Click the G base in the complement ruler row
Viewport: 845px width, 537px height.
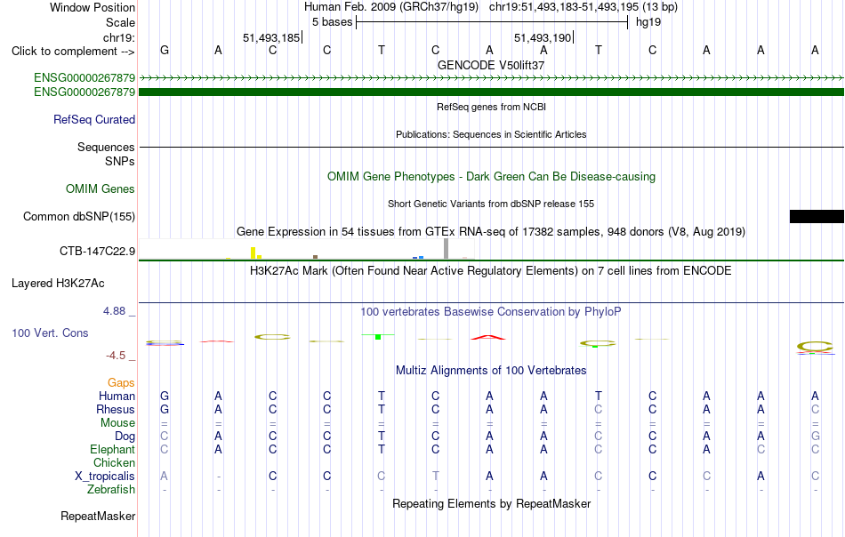click(x=165, y=50)
